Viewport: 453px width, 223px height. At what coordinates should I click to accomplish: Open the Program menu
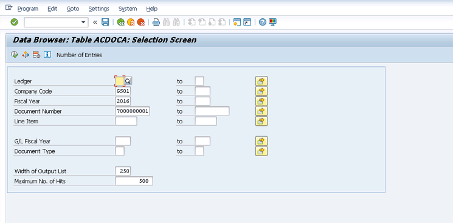(28, 9)
